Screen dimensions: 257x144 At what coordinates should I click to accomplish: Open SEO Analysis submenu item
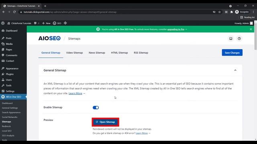click(x=8, y=136)
